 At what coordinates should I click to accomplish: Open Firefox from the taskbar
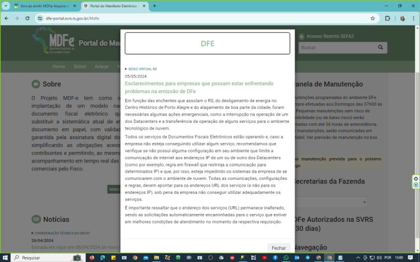pos(92,258)
